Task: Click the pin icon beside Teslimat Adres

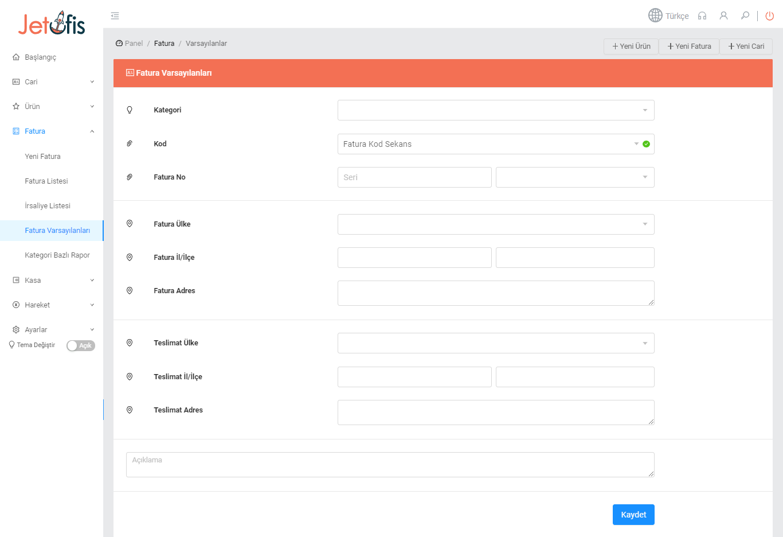Action: coord(130,410)
